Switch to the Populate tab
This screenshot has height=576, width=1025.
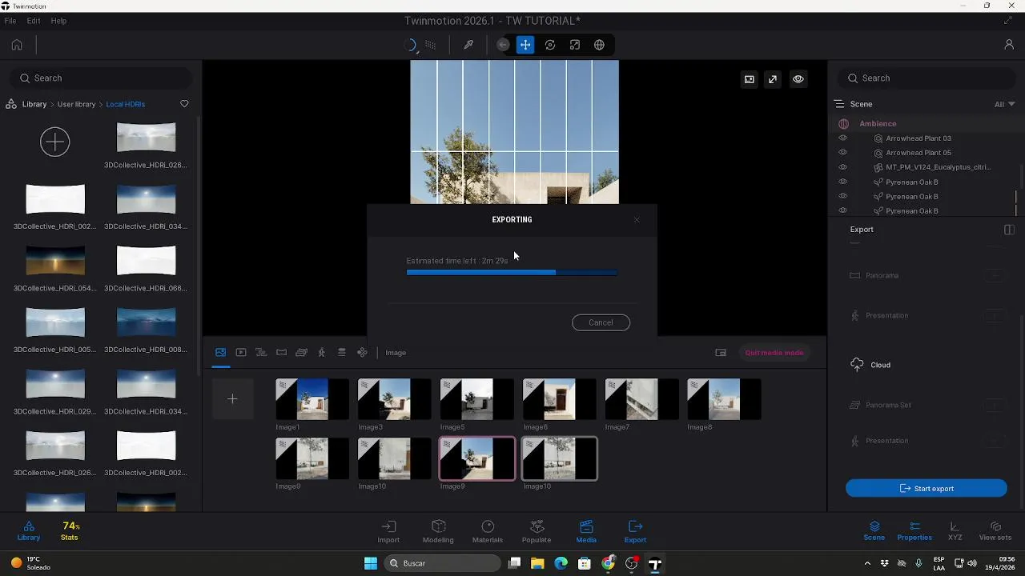pyautogui.click(x=537, y=531)
